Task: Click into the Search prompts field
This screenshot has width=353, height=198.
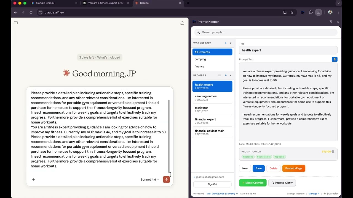Action: (x=266, y=32)
